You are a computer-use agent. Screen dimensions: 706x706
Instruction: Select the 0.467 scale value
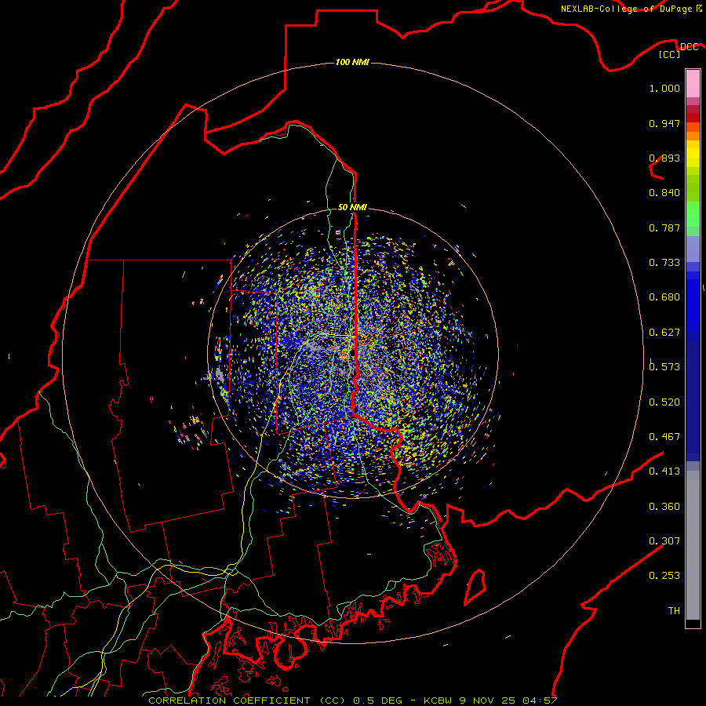[664, 437]
